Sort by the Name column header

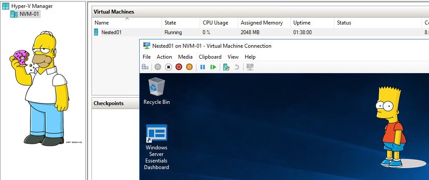pyautogui.click(x=102, y=23)
